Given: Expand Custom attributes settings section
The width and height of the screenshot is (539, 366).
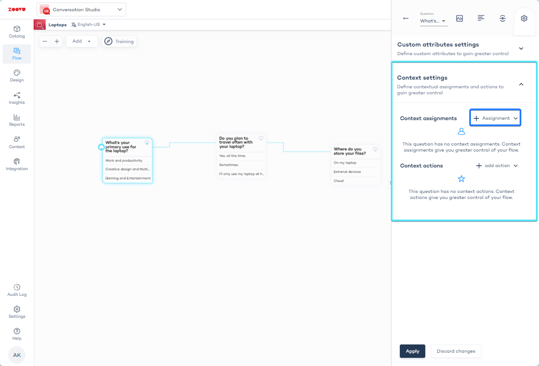Looking at the screenshot, I should (x=521, y=49).
